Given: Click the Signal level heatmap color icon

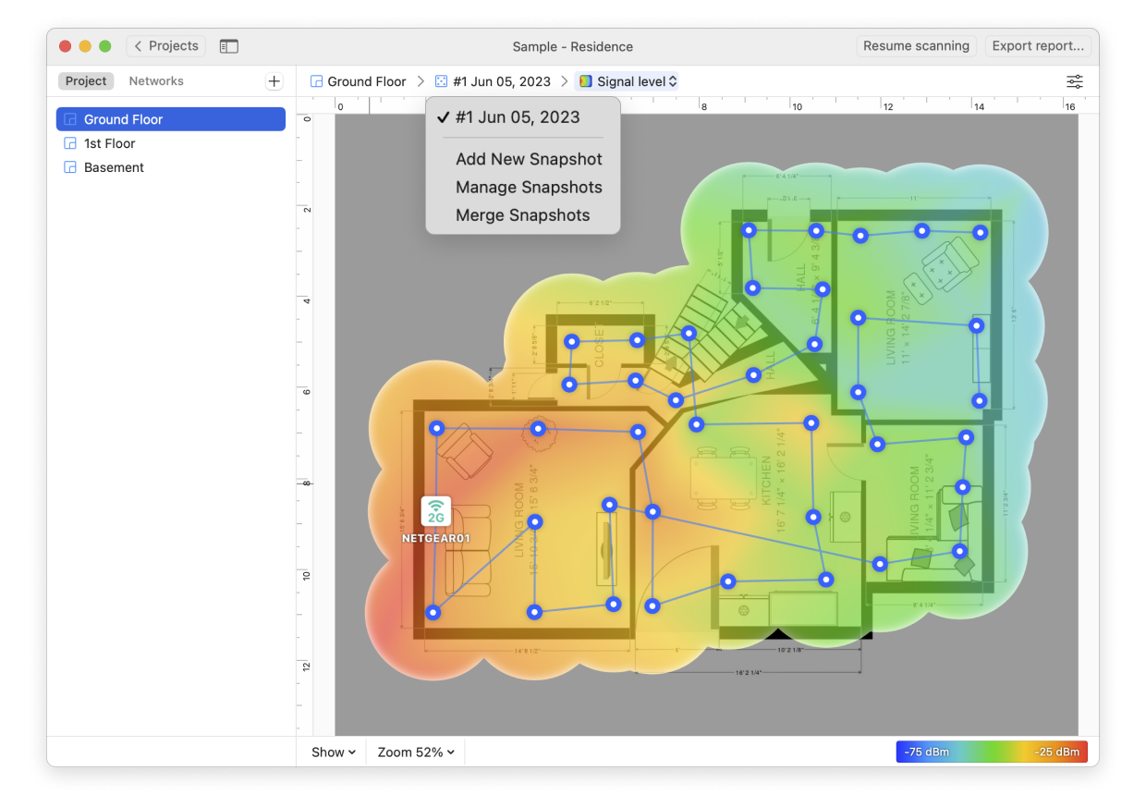Looking at the screenshot, I should pyautogui.click(x=586, y=81).
